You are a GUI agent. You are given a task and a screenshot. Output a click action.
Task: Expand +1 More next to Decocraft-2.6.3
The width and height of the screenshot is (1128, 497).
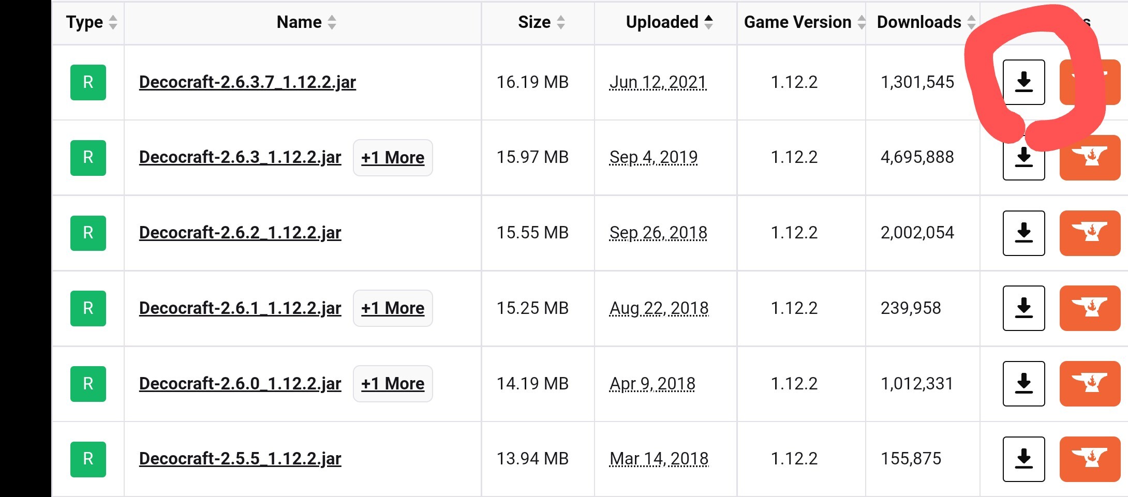(393, 158)
